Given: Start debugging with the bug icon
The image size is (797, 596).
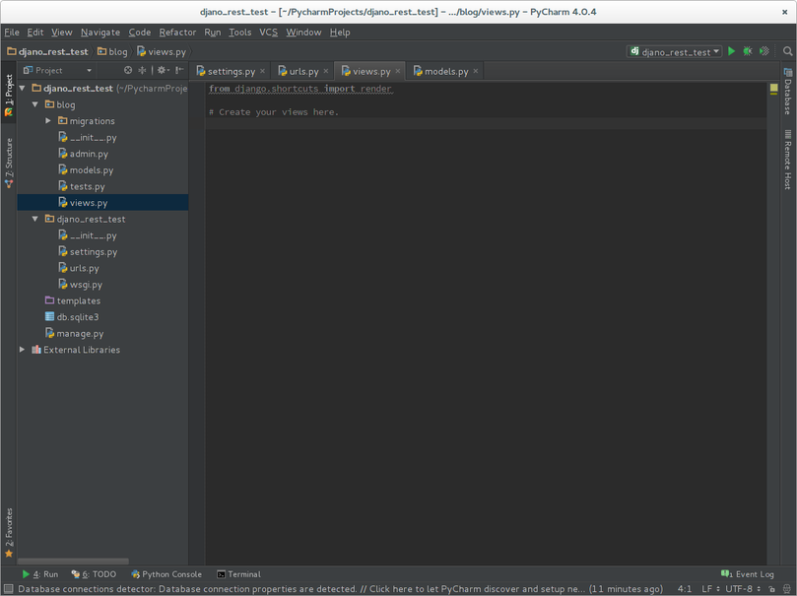Looking at the screenshot, I should click(x=748, y=51).
